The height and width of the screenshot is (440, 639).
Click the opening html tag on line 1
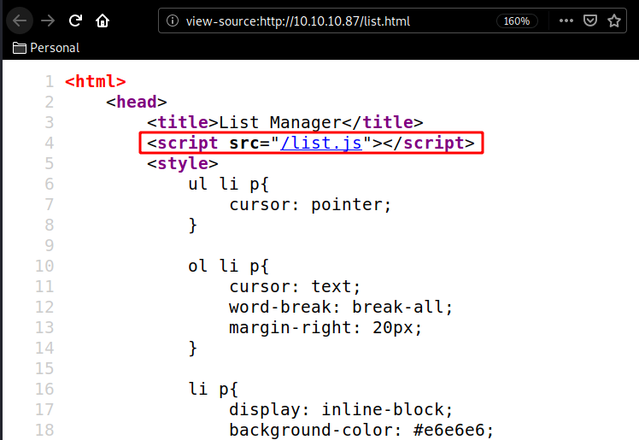point(96,82)
